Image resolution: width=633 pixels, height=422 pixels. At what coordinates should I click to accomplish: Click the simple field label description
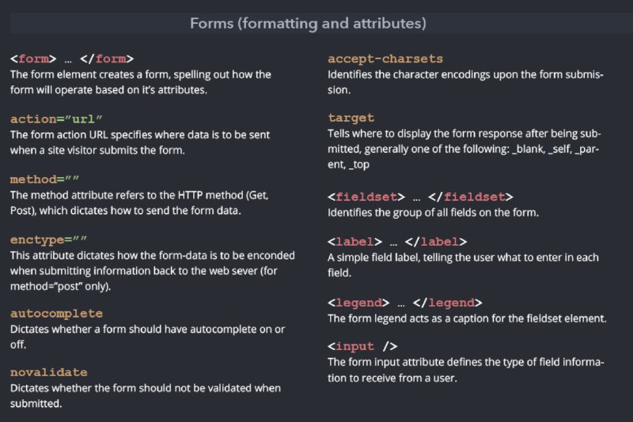click(x=463, y=266)
